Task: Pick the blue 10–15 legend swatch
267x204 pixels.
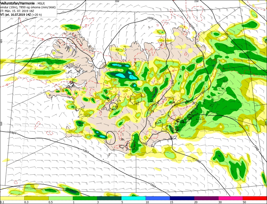Action: coord(158,198)
